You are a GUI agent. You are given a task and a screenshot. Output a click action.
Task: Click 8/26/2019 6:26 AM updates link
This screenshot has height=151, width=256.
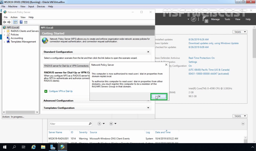point(198,39)
